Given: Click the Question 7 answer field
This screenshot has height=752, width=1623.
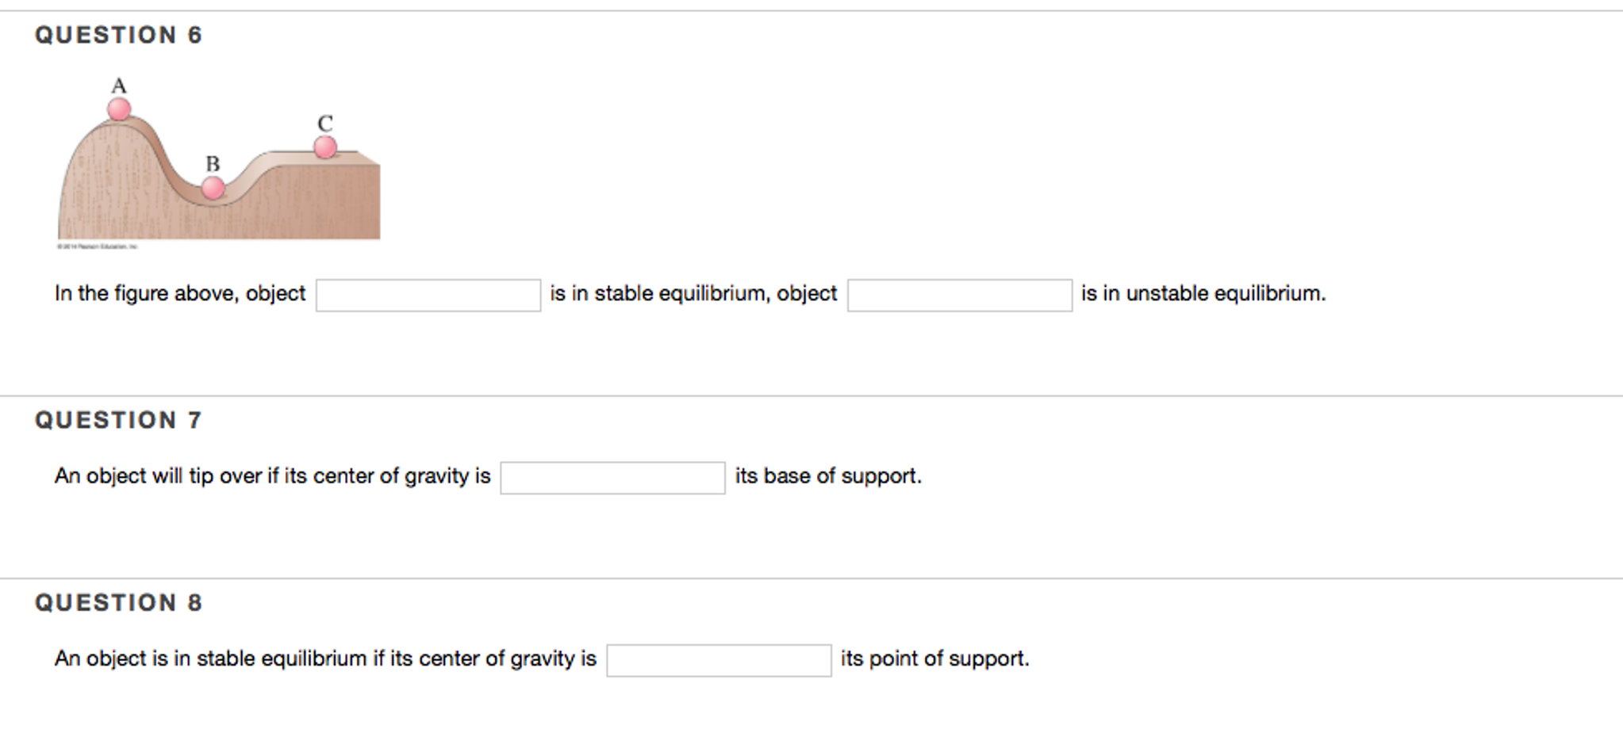Looking at the screenshot, I should tap(612, 476).
